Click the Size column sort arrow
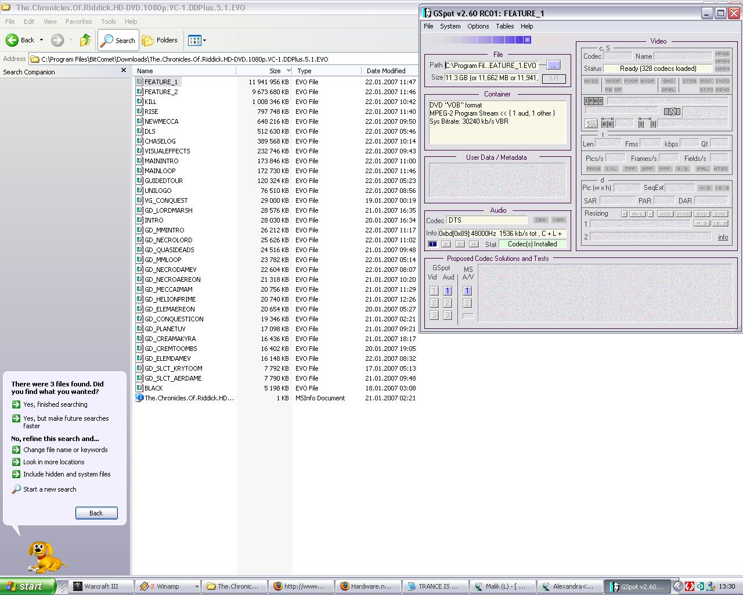Image resolution: width=743 pixels, height=595 pixels. pyautogui.click(x=288, y=71)
